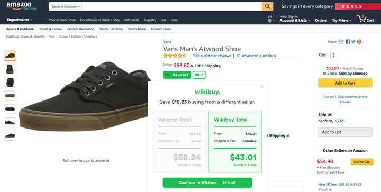Share product on Twitter icon
Screen dimensions: 381x192
(353, 42)
